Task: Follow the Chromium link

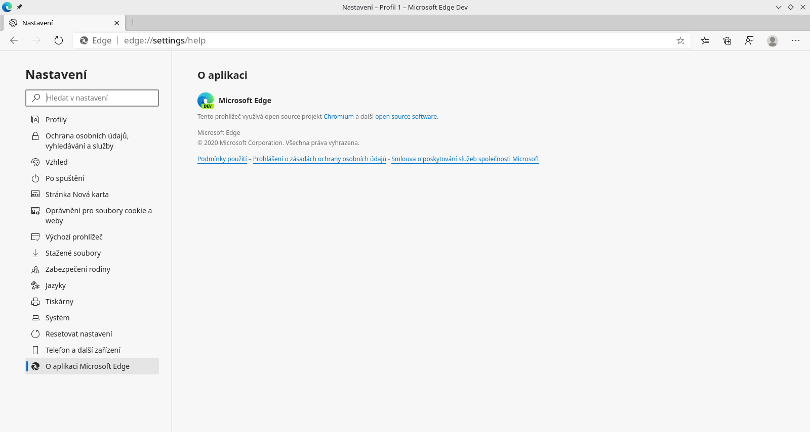Action: click(x=339, y=117)
